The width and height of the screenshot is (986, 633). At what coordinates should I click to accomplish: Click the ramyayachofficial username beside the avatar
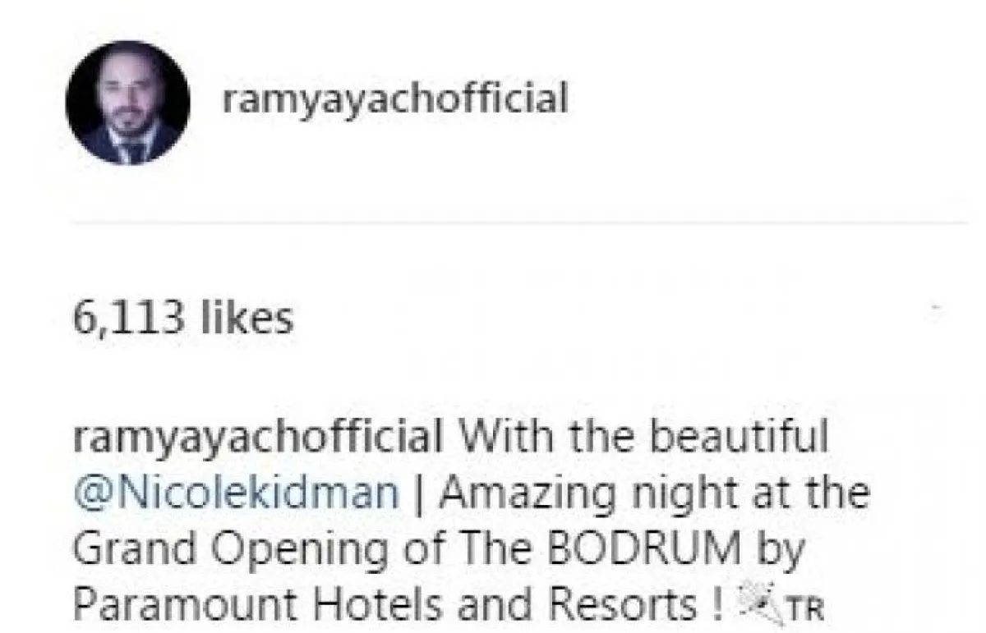click(395, 100)
